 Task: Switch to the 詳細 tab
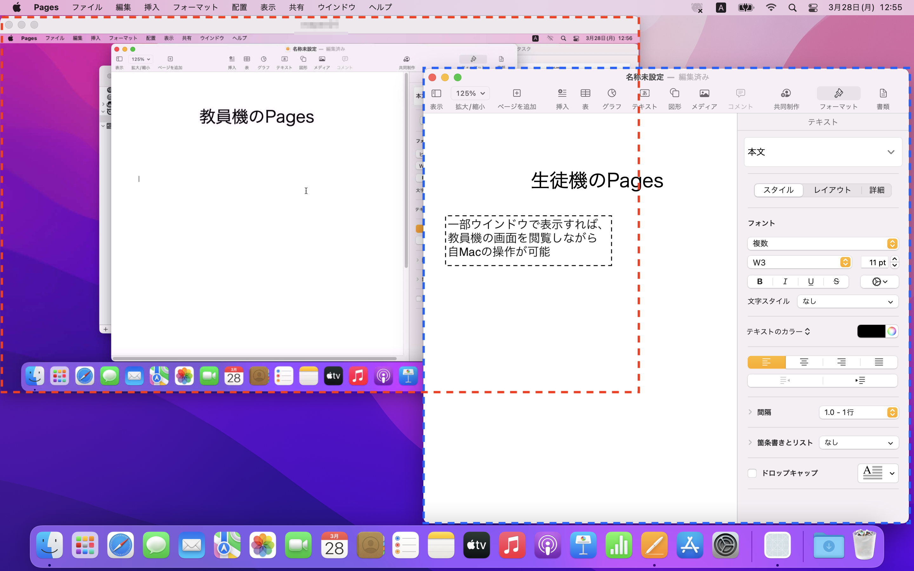pos(877,190)
